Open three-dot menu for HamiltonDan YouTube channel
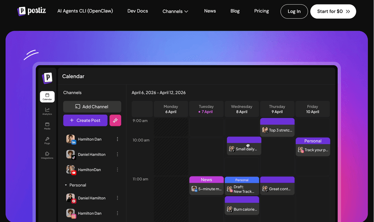 point(117,170)
